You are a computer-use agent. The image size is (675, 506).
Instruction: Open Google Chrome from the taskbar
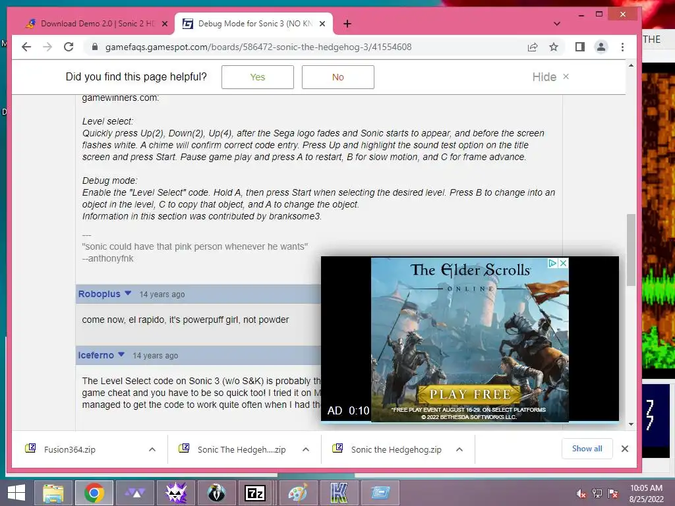(94, 493)
